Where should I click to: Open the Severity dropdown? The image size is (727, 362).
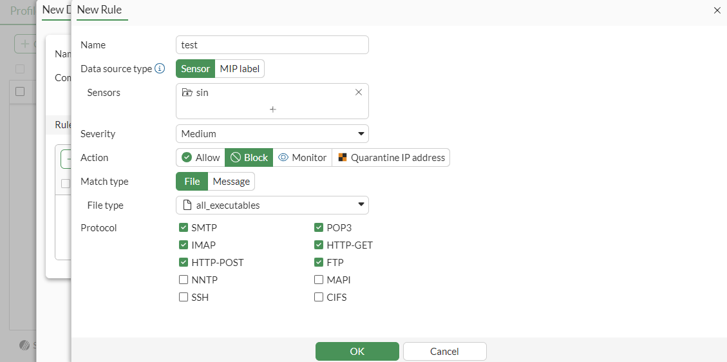[x=272, y=134]
